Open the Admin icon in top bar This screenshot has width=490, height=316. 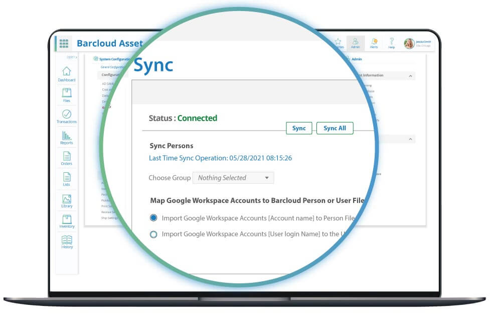pos(355,43)
